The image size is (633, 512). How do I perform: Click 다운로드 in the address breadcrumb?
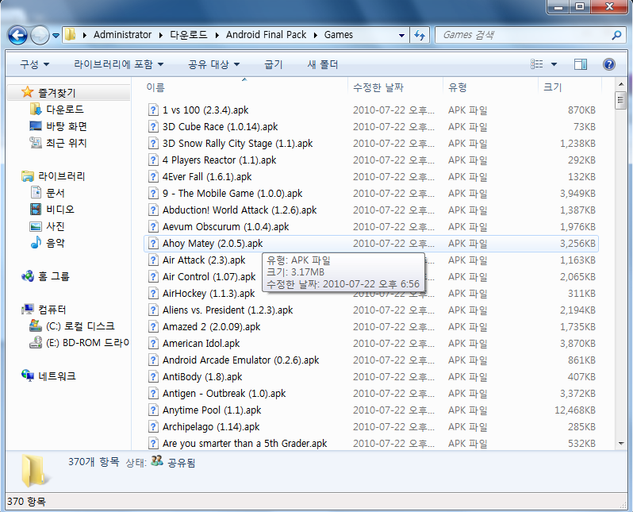click(x=189, y=35)
